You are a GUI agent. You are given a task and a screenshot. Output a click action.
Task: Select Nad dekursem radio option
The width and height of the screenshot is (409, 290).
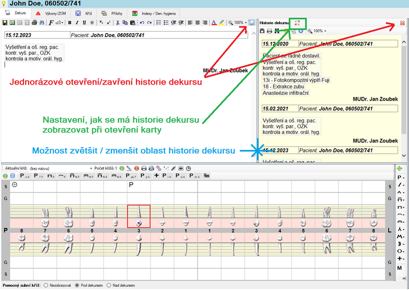coord(121,286)
